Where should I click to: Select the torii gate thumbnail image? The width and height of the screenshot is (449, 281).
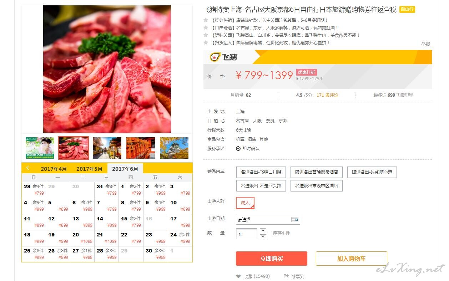[x=141, y=148]
